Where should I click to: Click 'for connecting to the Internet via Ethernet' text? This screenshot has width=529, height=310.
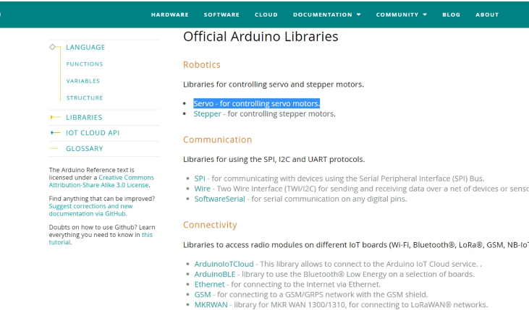[305, 285]
